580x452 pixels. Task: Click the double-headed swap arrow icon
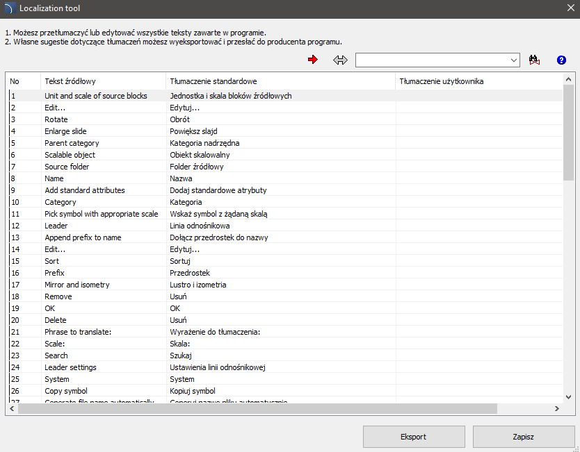point(340,60)
